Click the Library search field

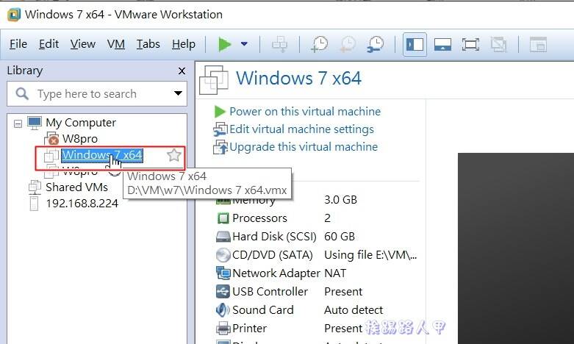(x=96, y=94)
